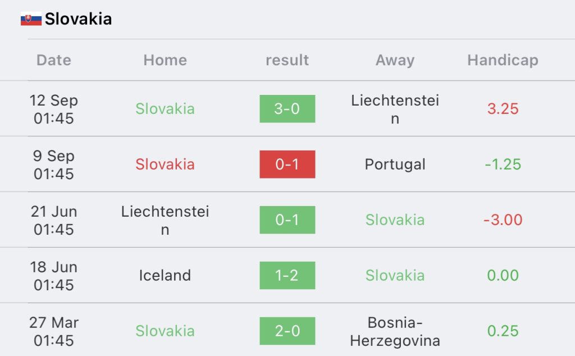Click the Handicap column header
The height and width of the screenshot is (356, 575).
click(x=503, y=60)
